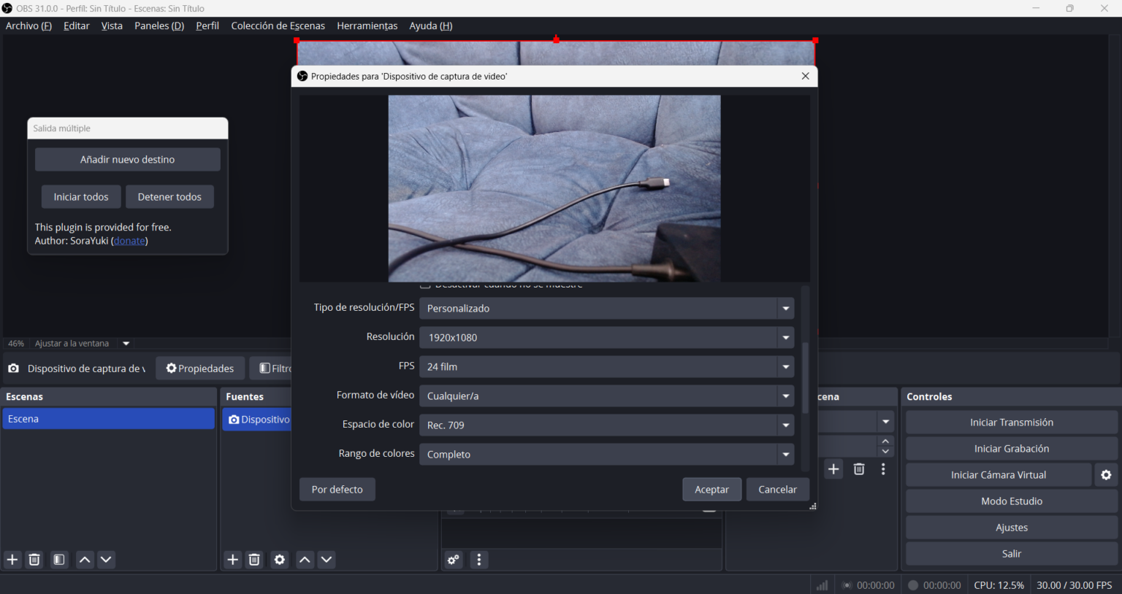Click Aceptar to confirm device properties
The width and height of the screenshot is (1122, 594).
click(711, 490)
